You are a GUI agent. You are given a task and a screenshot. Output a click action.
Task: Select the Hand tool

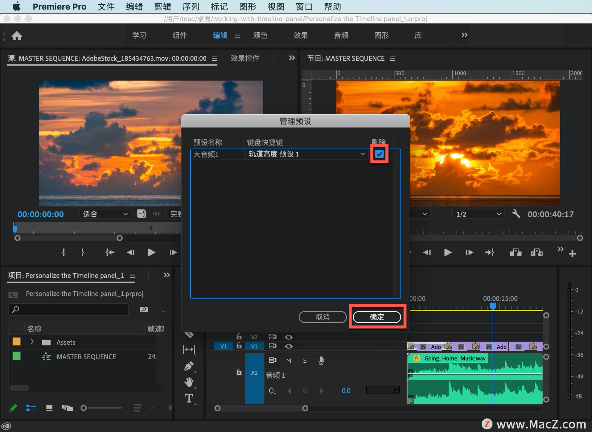click(189, 382)
